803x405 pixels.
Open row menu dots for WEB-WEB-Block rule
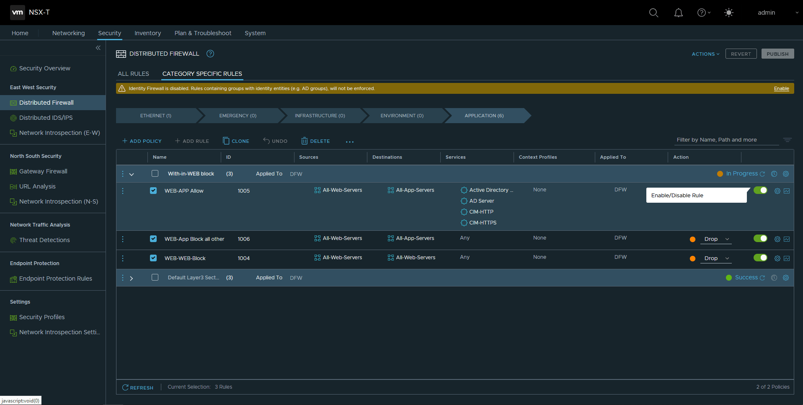pos(123,258)
